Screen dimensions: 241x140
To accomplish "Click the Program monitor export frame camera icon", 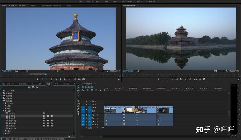I will [204, 79].
